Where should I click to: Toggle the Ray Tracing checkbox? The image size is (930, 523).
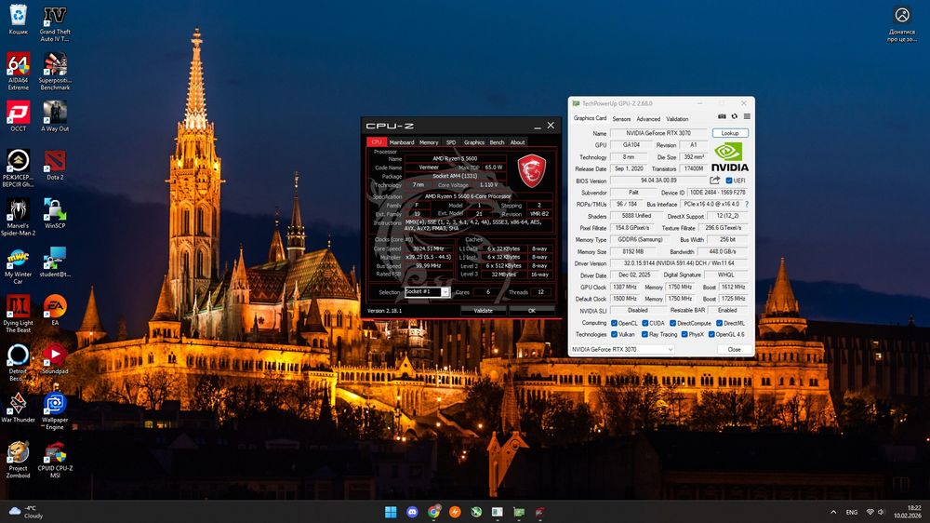click(x=644, y=334)
